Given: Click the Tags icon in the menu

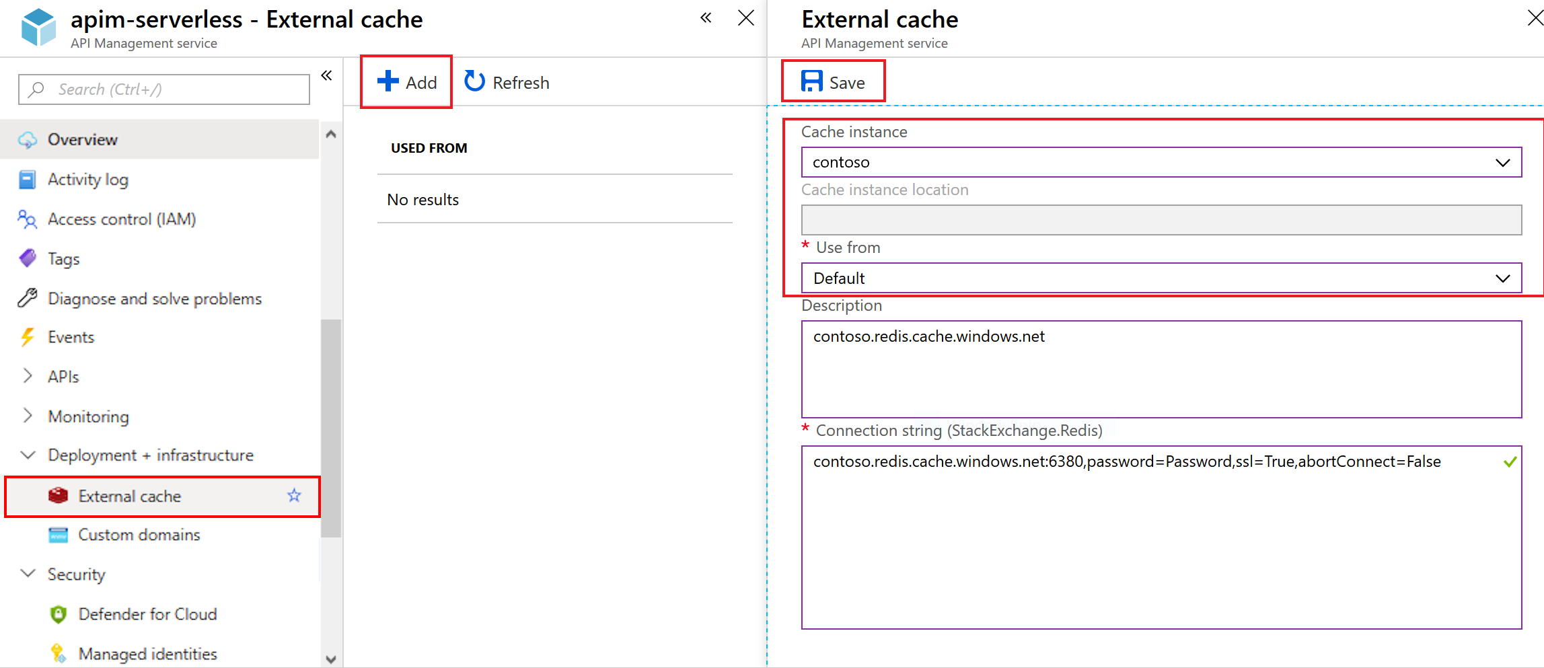Looking at the screenshot, I should [x=27, y=258].
